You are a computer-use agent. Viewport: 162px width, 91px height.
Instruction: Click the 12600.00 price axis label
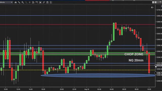(x=159, y=39)
